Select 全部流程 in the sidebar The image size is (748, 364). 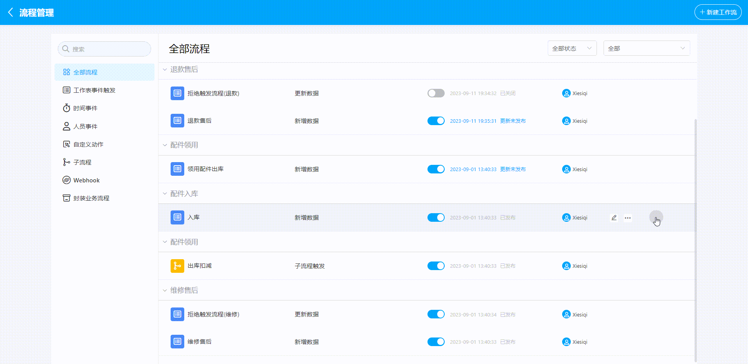tap(104, 72)
